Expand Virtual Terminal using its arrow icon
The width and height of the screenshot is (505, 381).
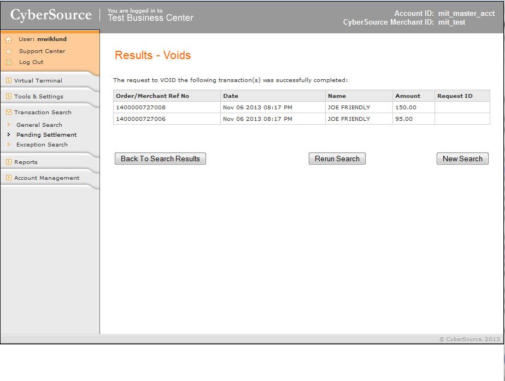click(9, 80)
